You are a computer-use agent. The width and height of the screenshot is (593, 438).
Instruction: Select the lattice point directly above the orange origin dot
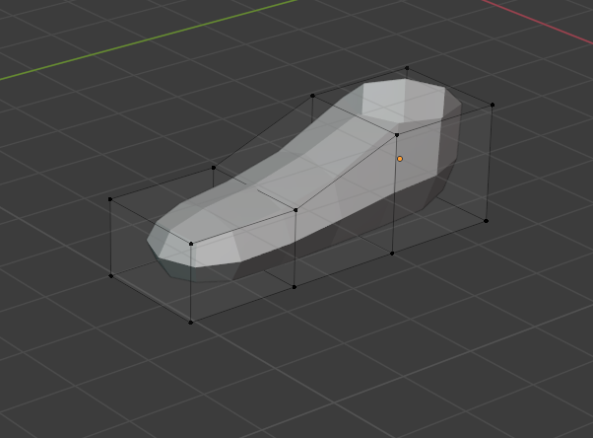click(397, 135)
